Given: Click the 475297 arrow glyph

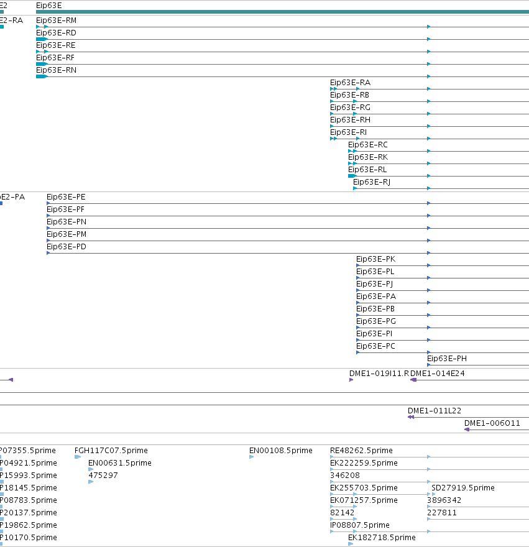Looking at the screenshot, I should [91, 482].
